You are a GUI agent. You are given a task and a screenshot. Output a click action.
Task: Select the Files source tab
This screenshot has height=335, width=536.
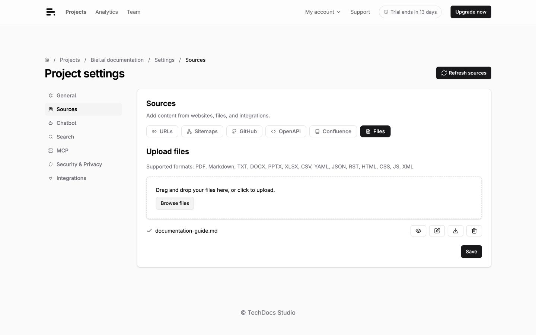pyautogui.click(x=375, y=131)
